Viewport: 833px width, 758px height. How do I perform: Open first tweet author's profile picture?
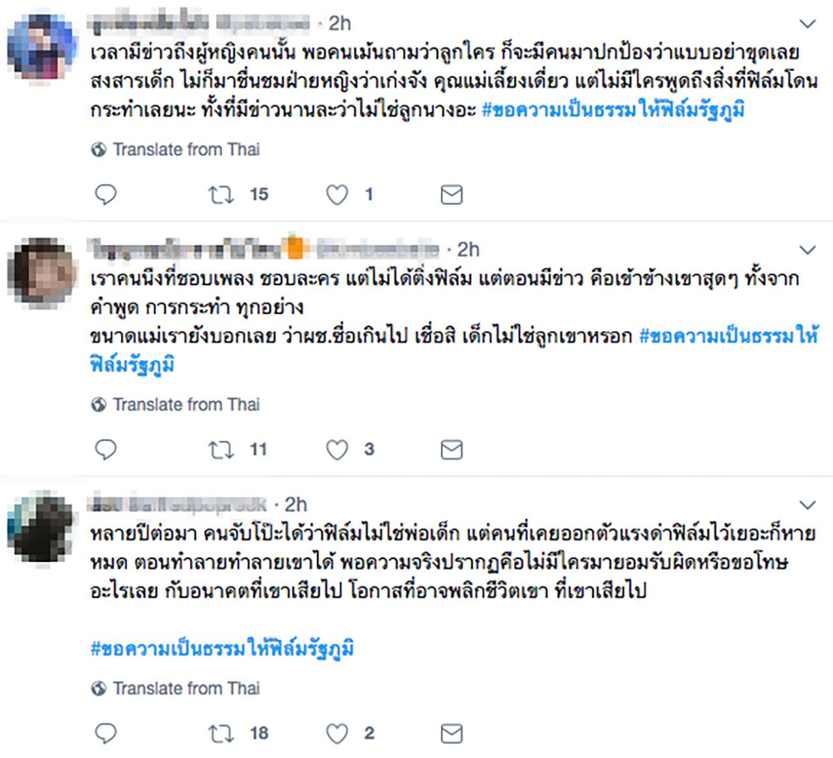pos(40,51)
